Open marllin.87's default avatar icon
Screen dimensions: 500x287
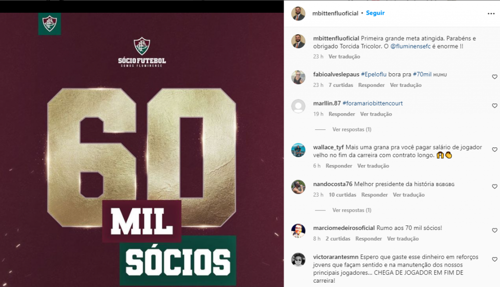point(298,106)
